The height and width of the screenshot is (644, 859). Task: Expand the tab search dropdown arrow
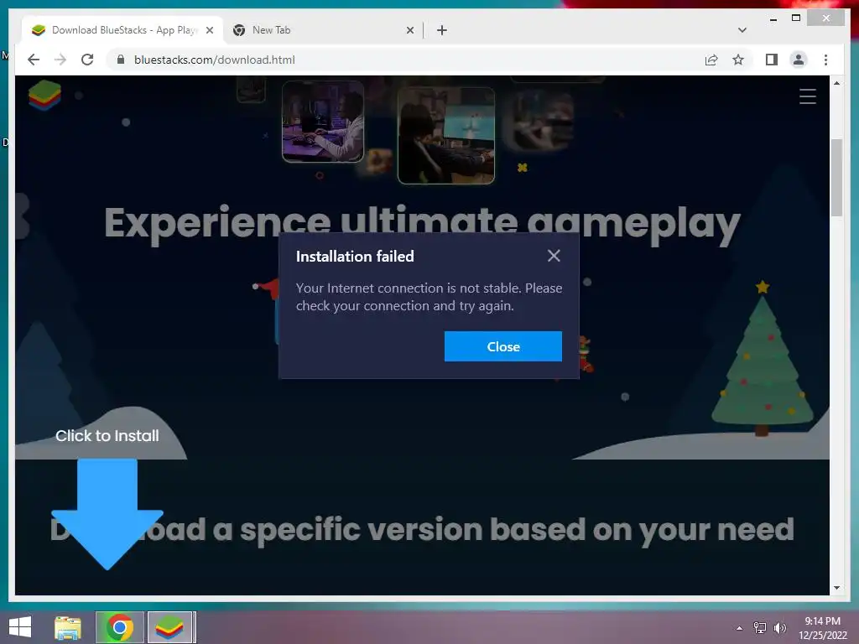pos(742,30)
